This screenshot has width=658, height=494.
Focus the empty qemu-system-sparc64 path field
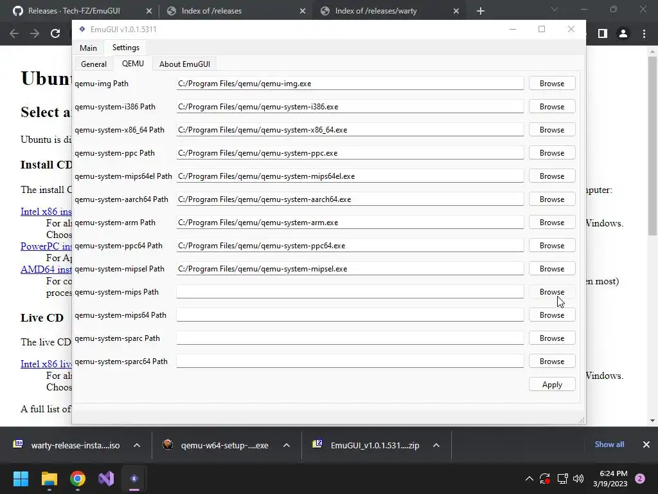tap(350, 361)
